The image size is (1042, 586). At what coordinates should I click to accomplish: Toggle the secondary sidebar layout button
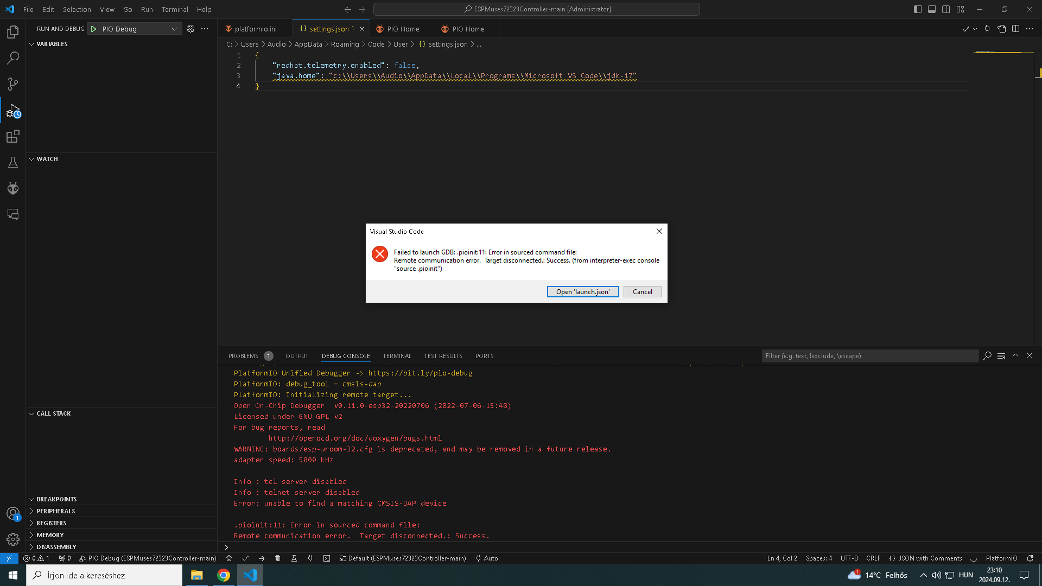click(946, 9)
